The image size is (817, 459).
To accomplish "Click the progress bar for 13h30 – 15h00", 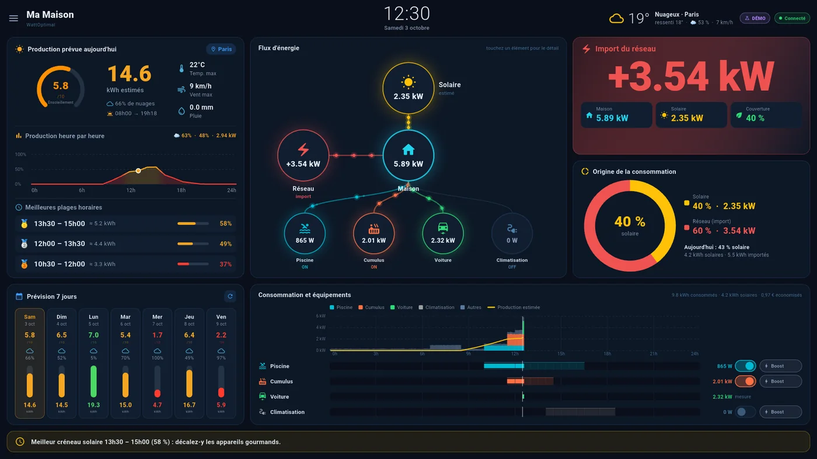I will tap(193, 224).
